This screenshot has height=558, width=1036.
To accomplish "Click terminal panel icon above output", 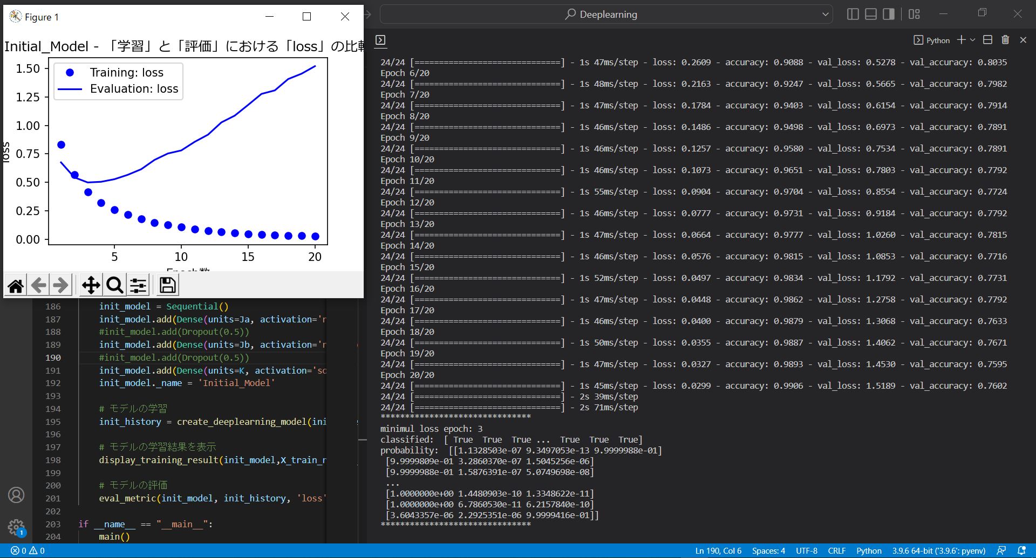I will [380, 40].
